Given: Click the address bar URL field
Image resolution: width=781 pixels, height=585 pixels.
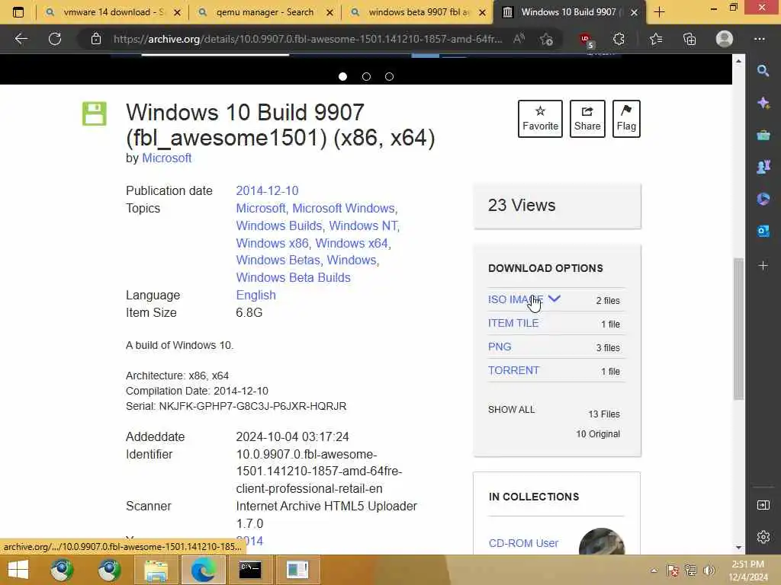Looking at the screenshot, I should click(x=307, y=39).
